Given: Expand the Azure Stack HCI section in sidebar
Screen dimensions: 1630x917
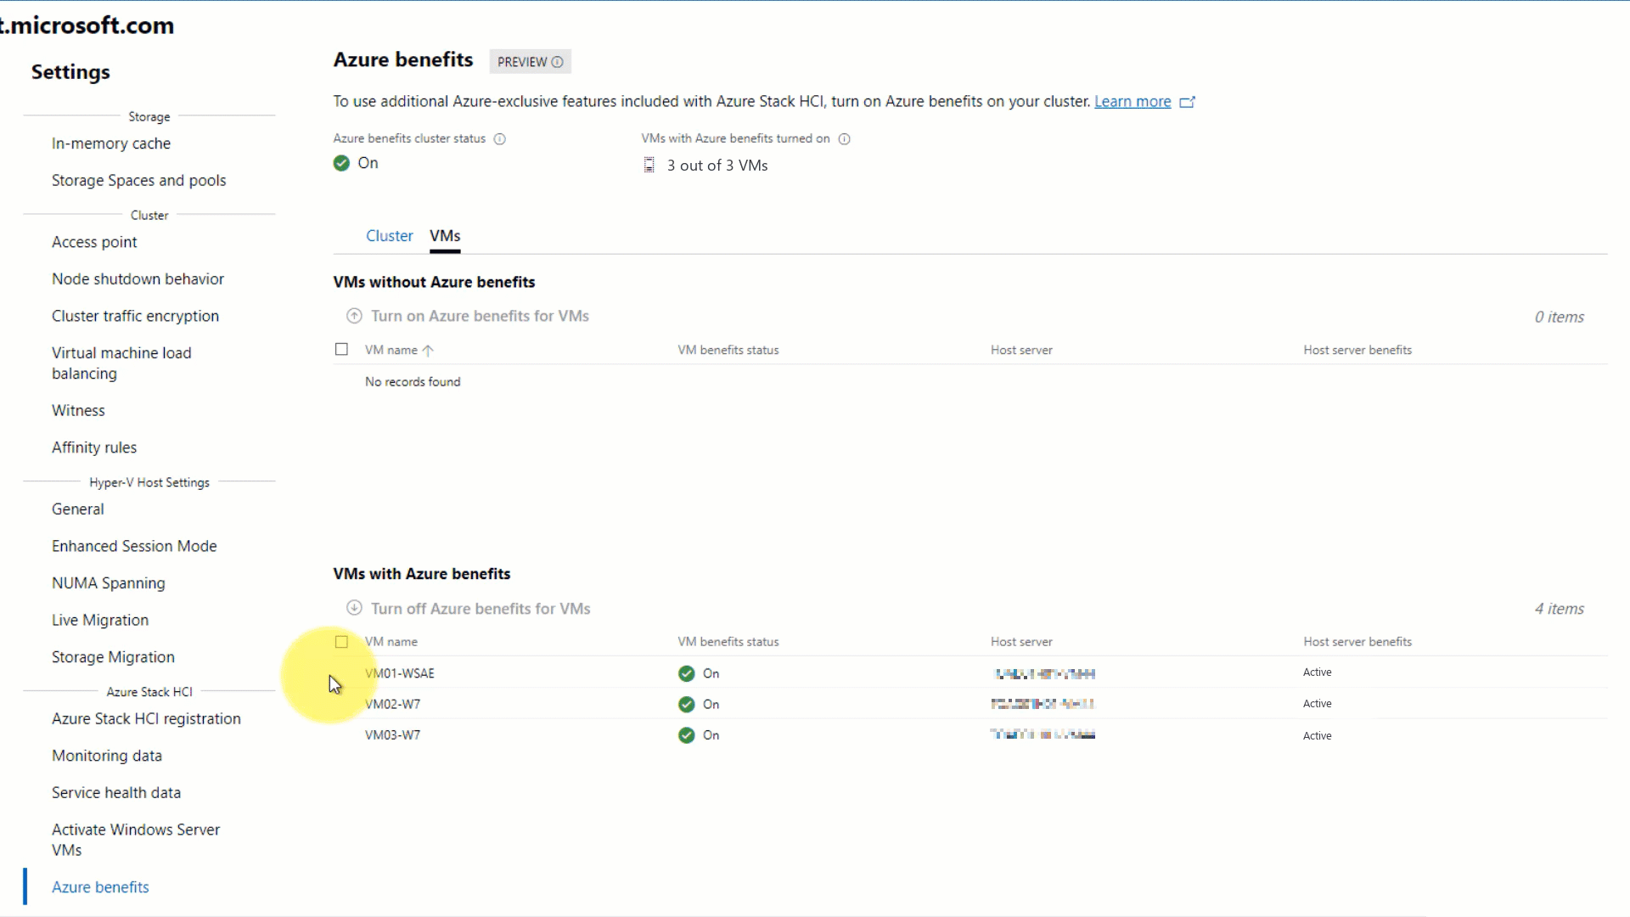Looking at the screenshot, I should point(149,691).
